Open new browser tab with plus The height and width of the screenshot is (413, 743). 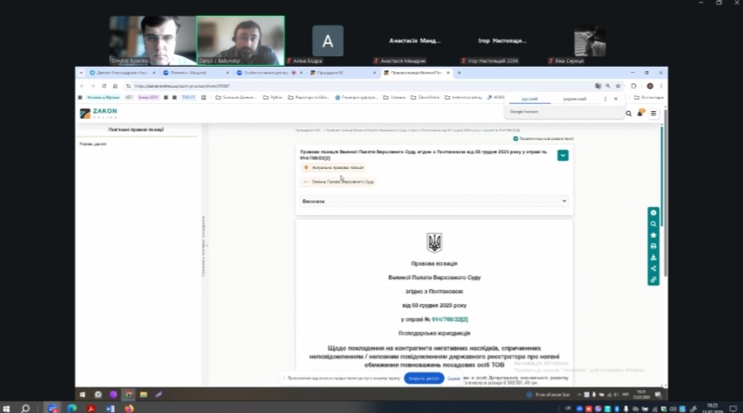[x=459, y=73]
